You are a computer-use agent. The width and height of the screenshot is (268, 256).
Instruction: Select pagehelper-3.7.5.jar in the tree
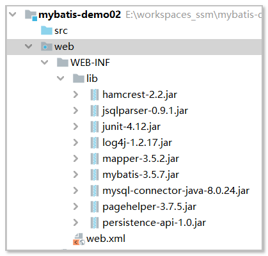[149, 207]
